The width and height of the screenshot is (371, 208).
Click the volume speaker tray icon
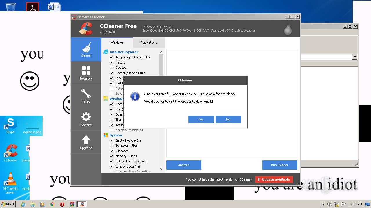330,204
